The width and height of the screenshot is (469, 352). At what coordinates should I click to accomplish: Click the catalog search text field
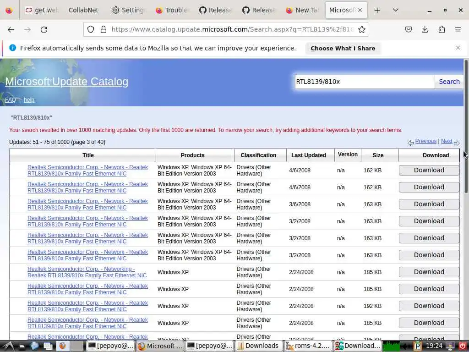(x=364, y=82)
